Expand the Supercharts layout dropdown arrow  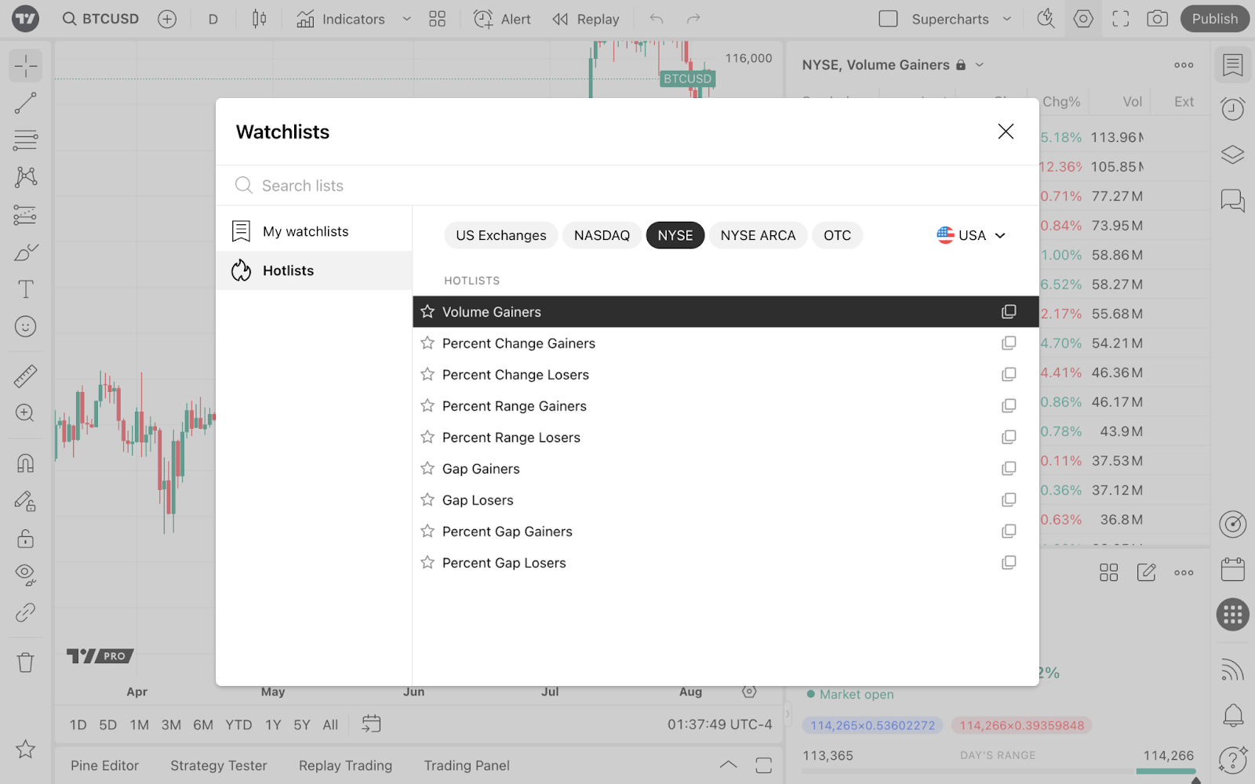[x=1007, y=19]
